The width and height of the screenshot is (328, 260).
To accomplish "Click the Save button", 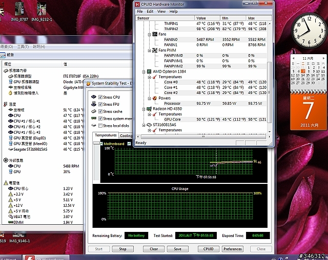I will pyautogui.click(x=178, y=249).
